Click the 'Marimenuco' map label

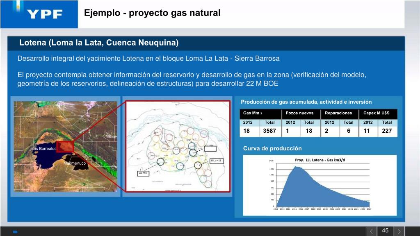75,163
